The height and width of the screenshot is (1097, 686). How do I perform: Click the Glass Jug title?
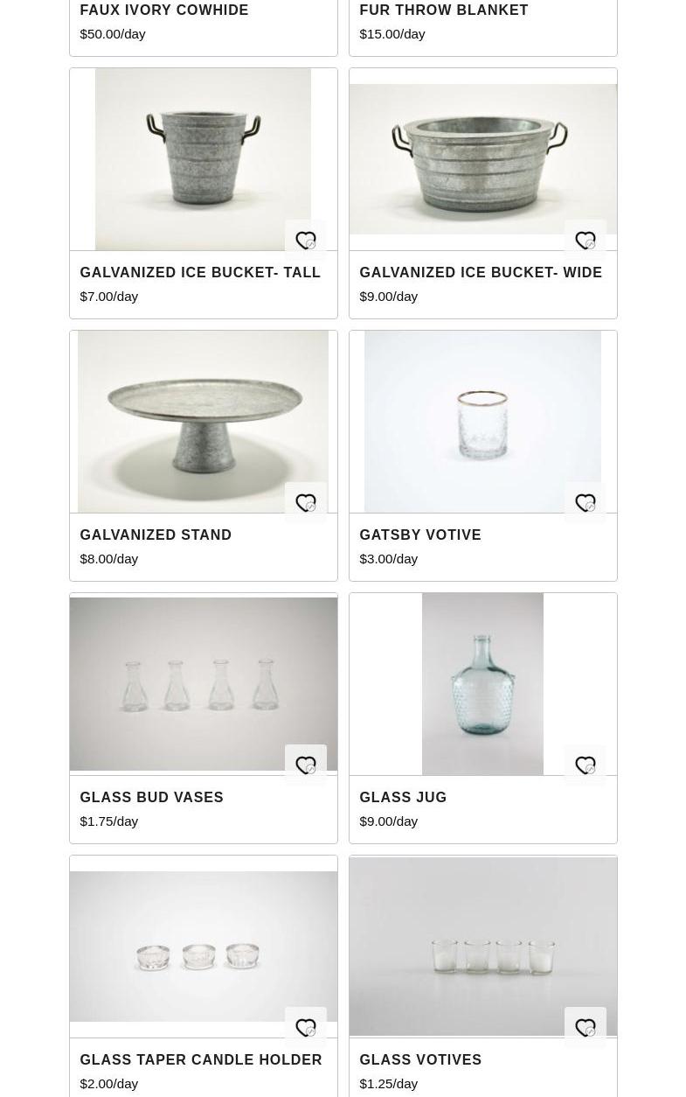[403, 798]
